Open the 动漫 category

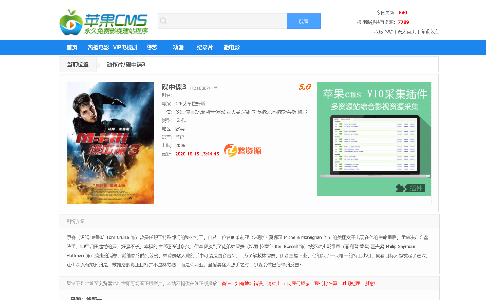point(178,47)
